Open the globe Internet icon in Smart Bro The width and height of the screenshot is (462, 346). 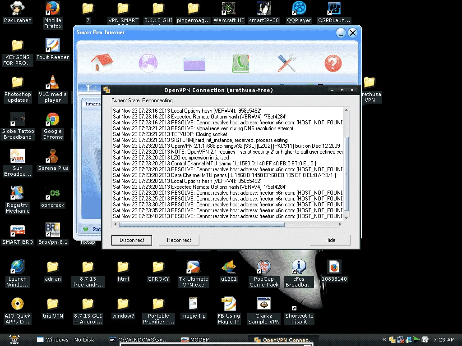click(x=148, y=63)
